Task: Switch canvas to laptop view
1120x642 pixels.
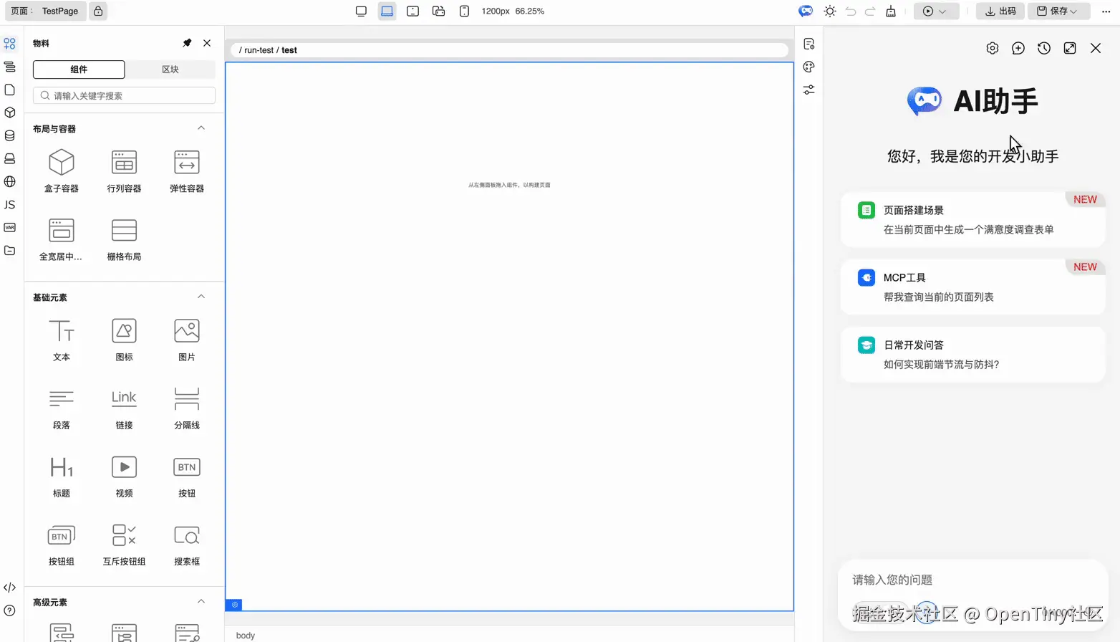Action: (x=387, y=11)
